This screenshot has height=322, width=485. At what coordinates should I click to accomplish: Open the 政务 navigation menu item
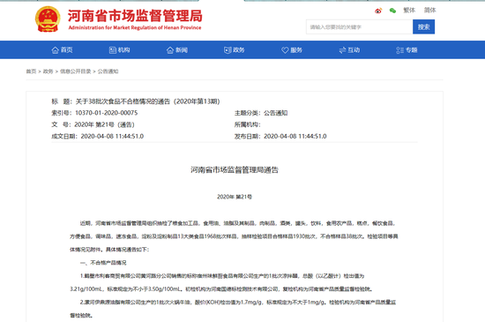235,50
